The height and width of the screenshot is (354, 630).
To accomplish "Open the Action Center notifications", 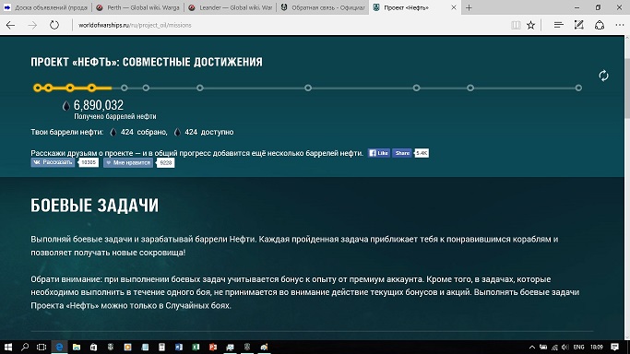I will pyautogui.click(x=614, y=348).
